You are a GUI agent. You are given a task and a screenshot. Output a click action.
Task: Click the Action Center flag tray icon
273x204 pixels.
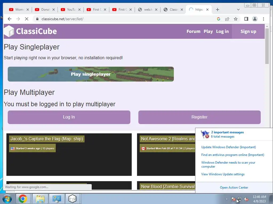233,199
